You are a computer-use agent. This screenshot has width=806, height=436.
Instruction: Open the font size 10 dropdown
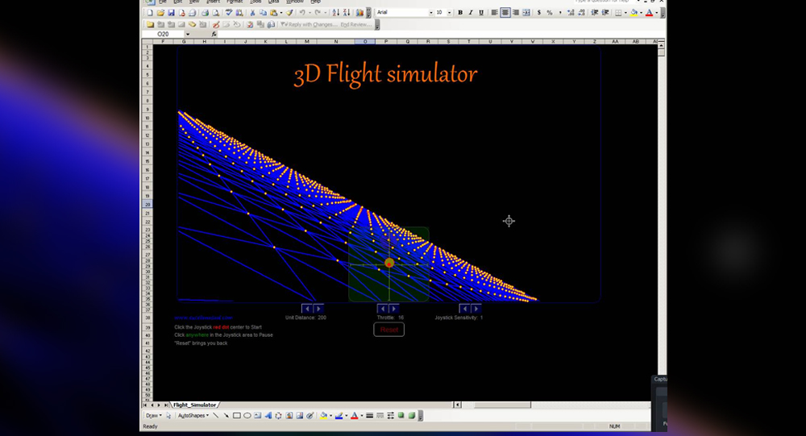pos(449,12)
